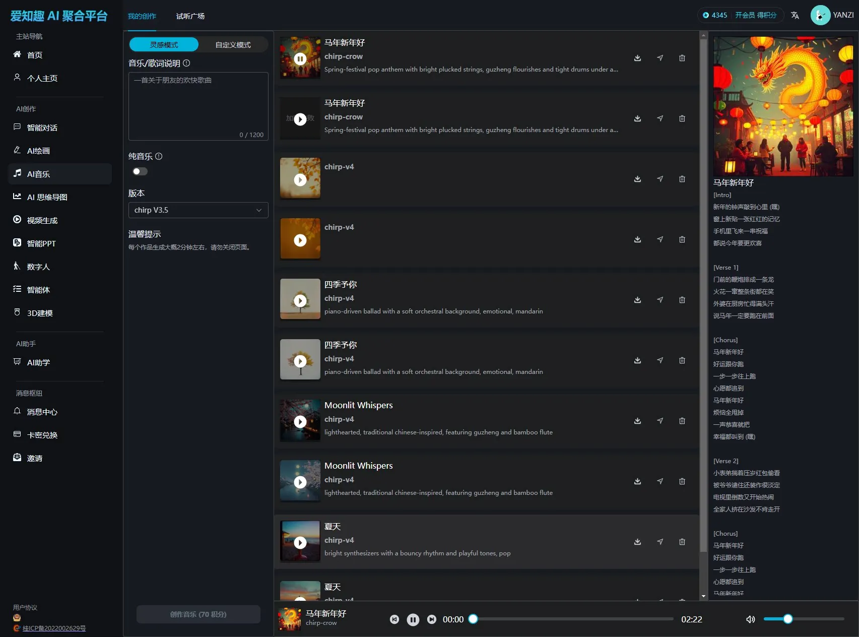
Task: Pause playback in the bottom player bar
Action: point(413,619)
